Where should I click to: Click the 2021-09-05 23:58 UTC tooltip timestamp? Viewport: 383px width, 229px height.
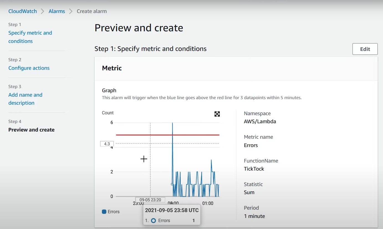172,210
